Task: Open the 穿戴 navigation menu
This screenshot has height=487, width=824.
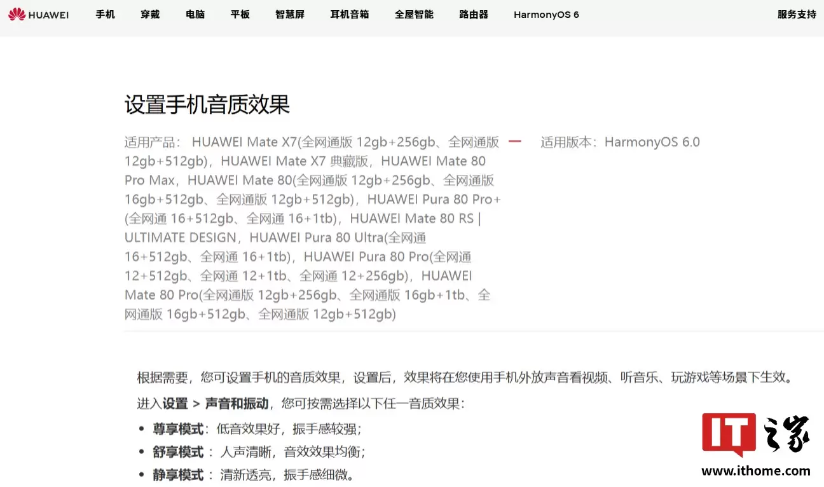Action: pyautogui.click(x=150, y=14)
